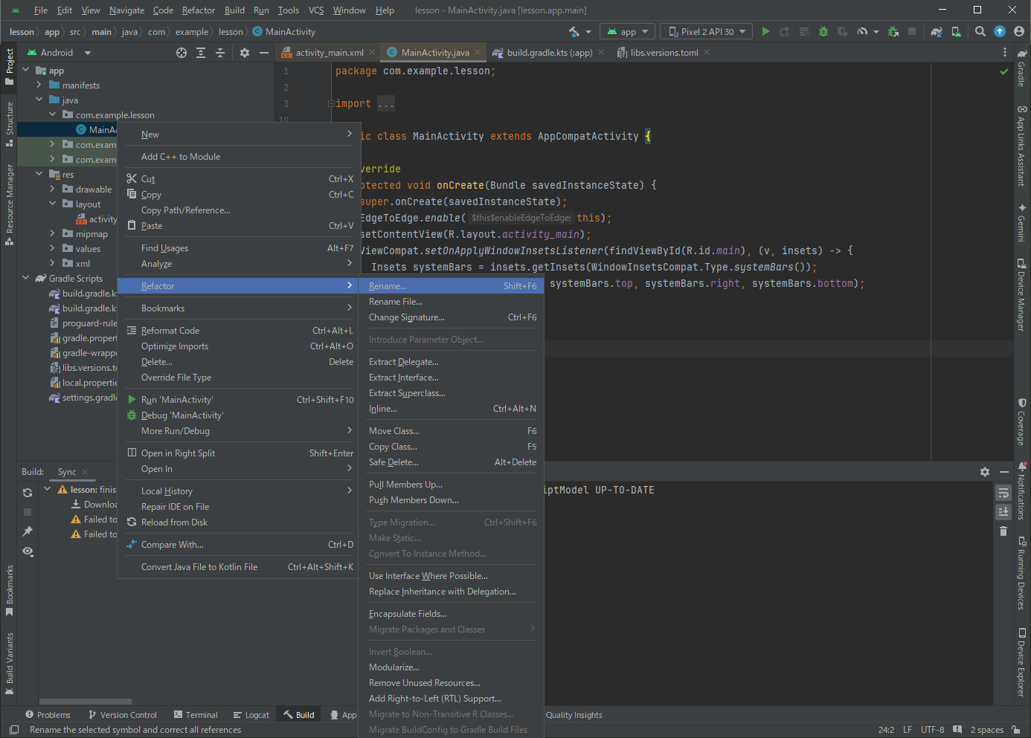1031x738 pixels.
Task: Expand the manifests folder
Action: (39, 85)
